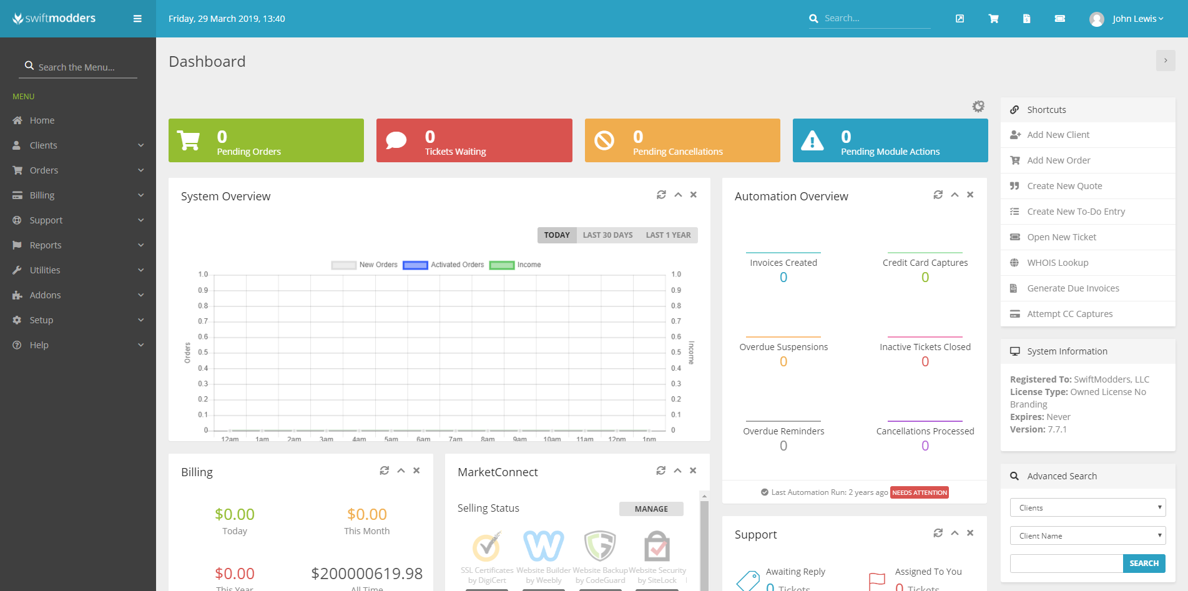
Task: Toggle New Orders chart legend
Action: coord(365,265)
